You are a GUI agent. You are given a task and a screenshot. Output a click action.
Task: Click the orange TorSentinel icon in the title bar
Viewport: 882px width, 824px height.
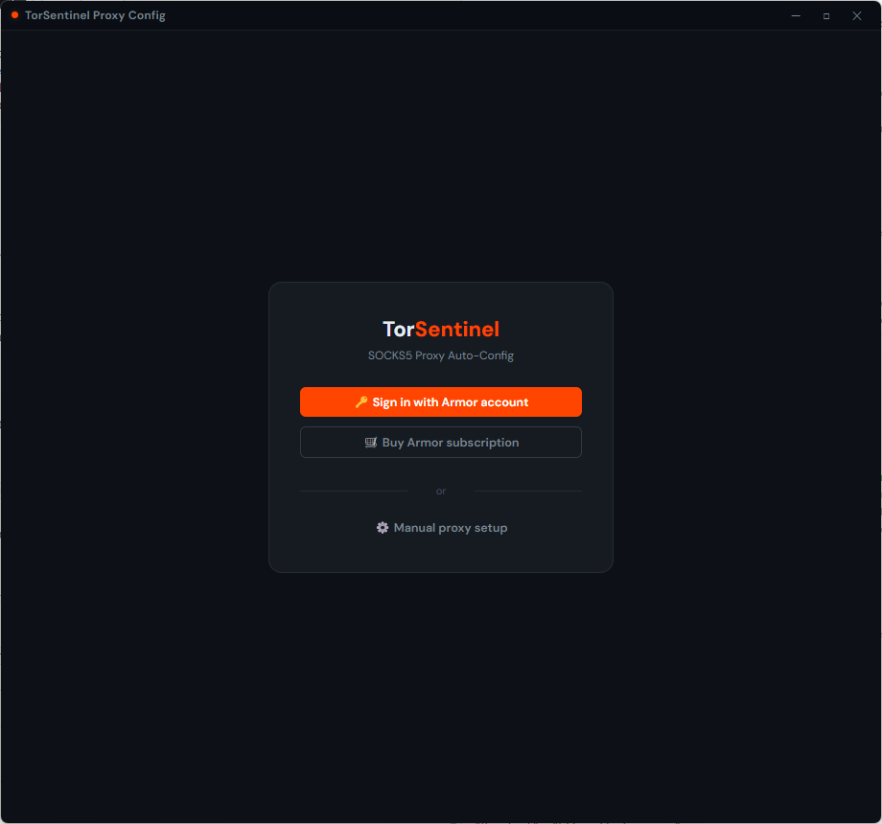point(14,15)
